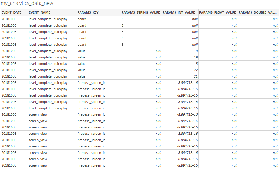The width and height of the screenshot is (280, 169).
Task: Select PARAMS_STRING_VALUE column header
Action: (x=141, y=12)
